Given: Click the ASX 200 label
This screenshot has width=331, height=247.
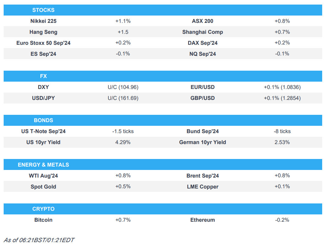Looking at the screenshot, I should pyautogui.click(x=202, y=21).
